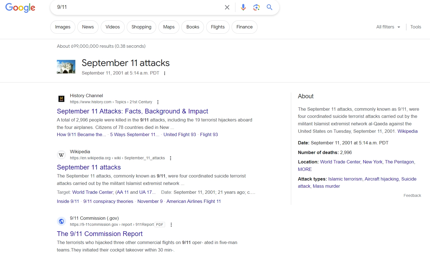The image size is (430, 257).
Task: Expand MORE locations in About panel
Action: (305, 169)
